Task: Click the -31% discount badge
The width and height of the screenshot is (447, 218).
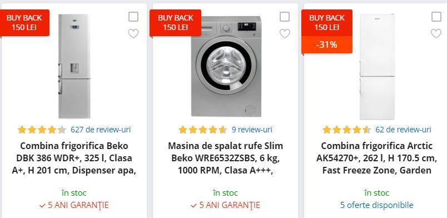Action: [327, 45]
